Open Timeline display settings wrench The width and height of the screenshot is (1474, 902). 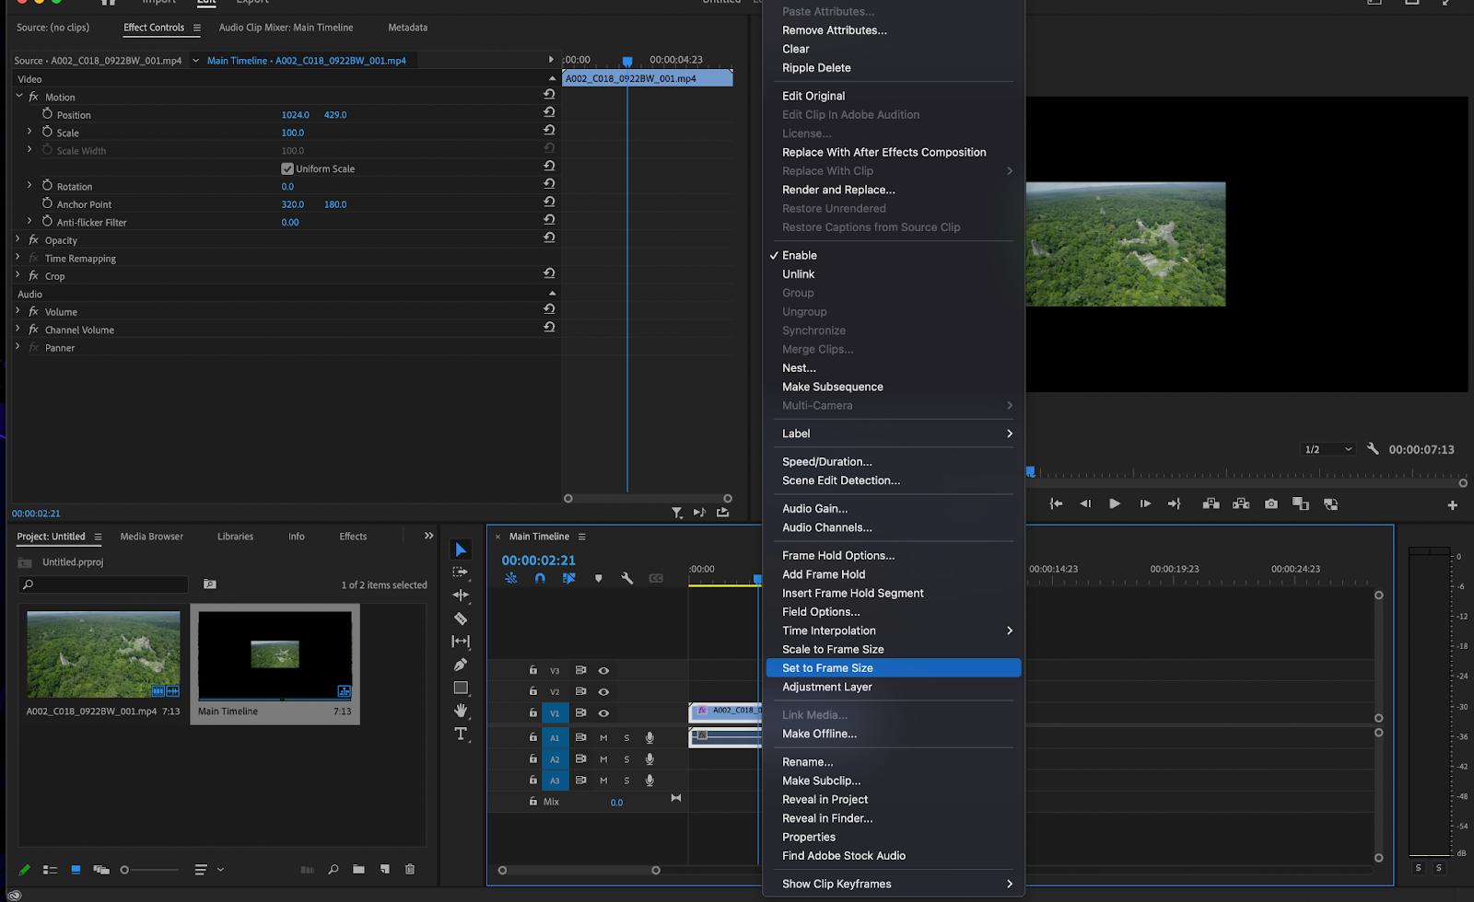point(627,578)
